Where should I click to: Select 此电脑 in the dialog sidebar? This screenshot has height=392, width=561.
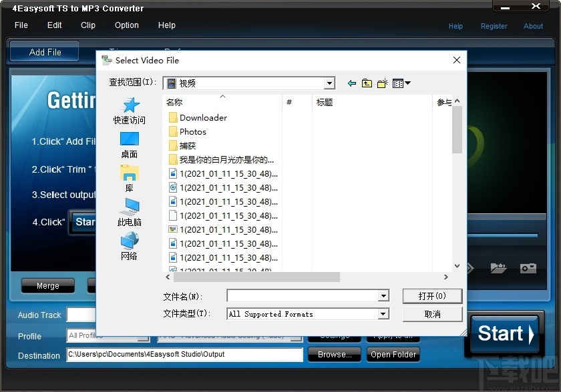coord(130,213)
